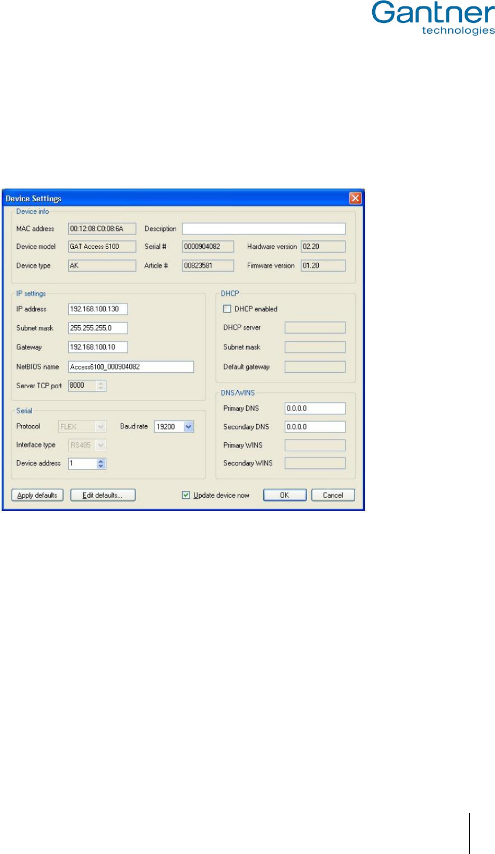
Task: Click the DHCP Subnet mask field
Action: point(315,347)
